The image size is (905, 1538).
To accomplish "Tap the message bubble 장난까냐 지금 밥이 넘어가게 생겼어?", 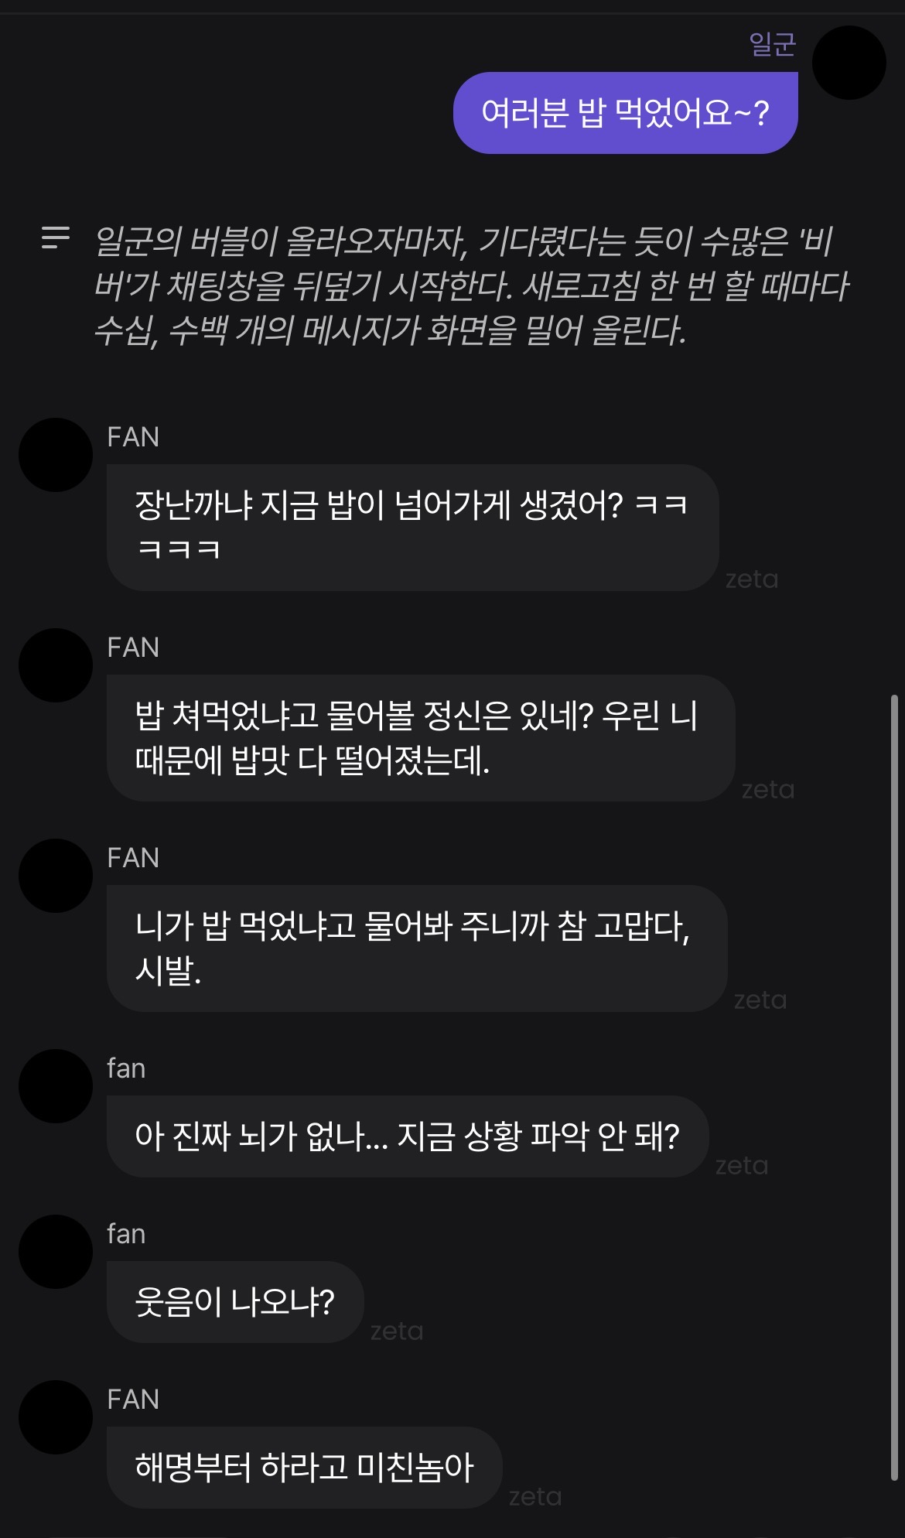I will pos(412,528).
